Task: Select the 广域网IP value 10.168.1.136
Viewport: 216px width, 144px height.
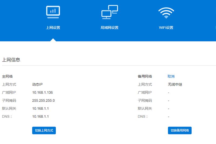Action: (x=42, y=92)
